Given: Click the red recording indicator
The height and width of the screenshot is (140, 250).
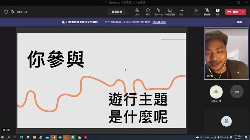Looking at the screenshot, I should pos(12,12).
